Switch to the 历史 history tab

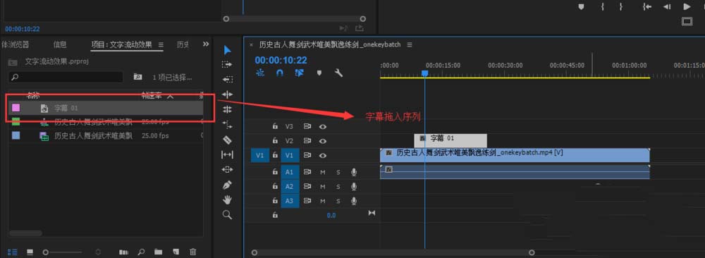[x=183, y=44]
